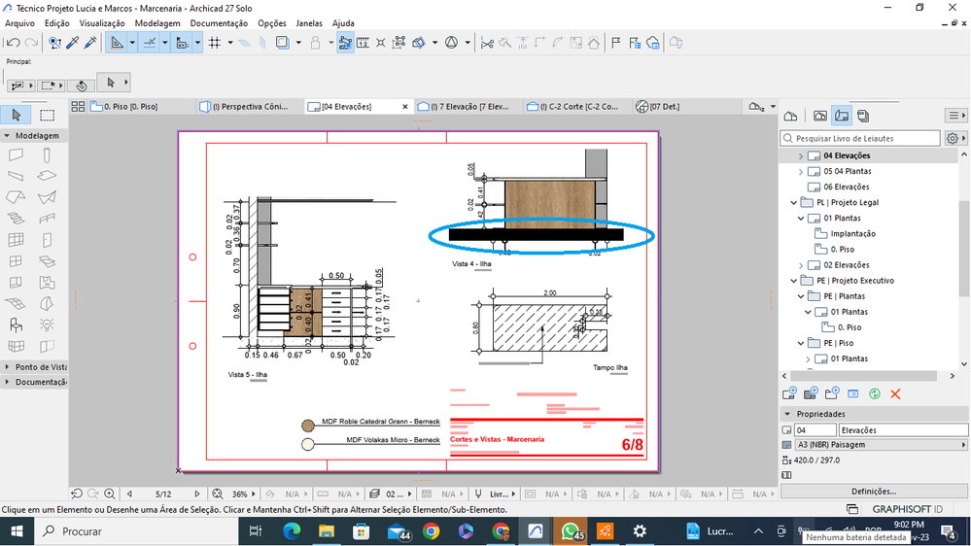This screenshot has width=971, height=546.
Task: Expand the 05 04 Plantas layout
Action: tap(801, 172)
